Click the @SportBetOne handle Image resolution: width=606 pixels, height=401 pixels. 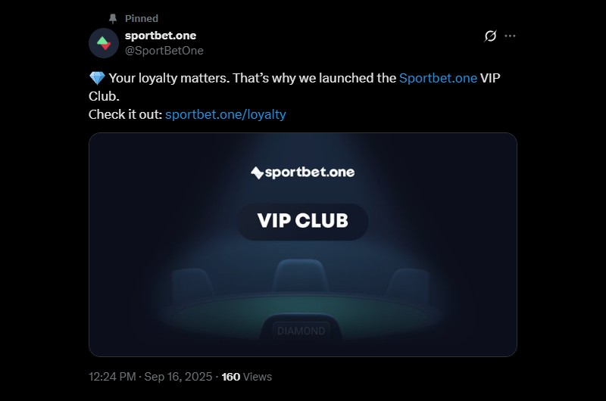[x=164, y=51]
